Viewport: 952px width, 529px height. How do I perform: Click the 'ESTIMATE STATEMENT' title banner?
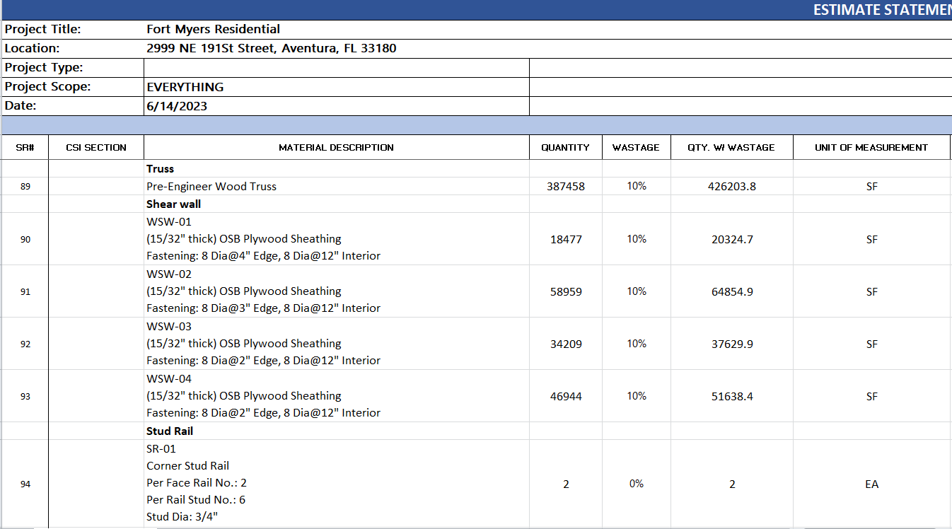(x=476, y=10)
